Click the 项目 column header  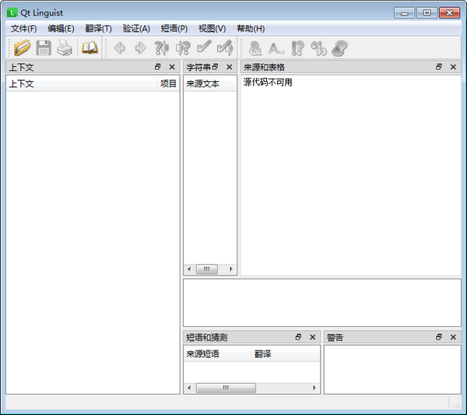pos(168,83)
